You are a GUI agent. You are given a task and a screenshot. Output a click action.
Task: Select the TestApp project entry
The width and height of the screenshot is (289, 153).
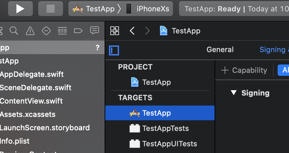(156, 82)
